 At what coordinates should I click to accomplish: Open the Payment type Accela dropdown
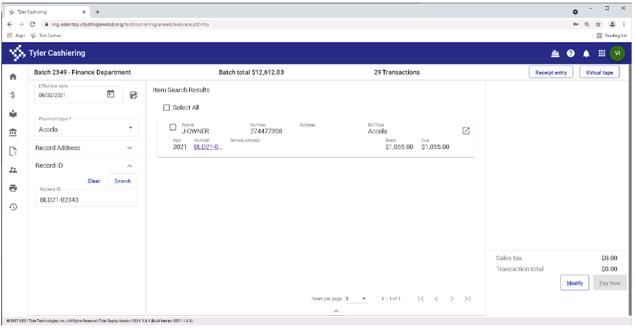point(87,128)
